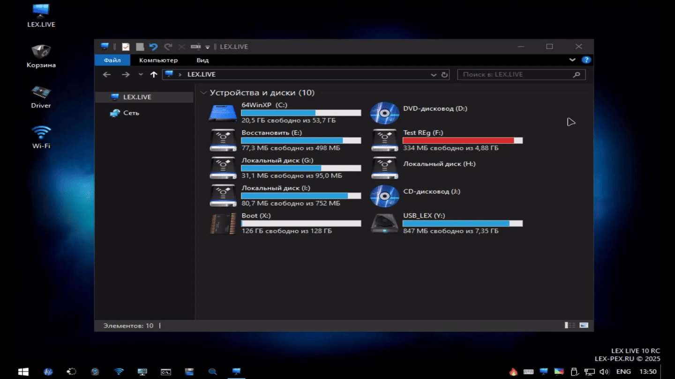The width and height of the screenshot is (675, 379).
Task: Click the properties icon in quick access toolbar
Action: (126, 47)
